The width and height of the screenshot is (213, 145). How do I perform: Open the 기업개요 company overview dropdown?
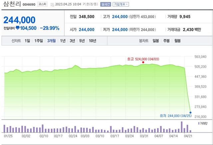point(121,5)
